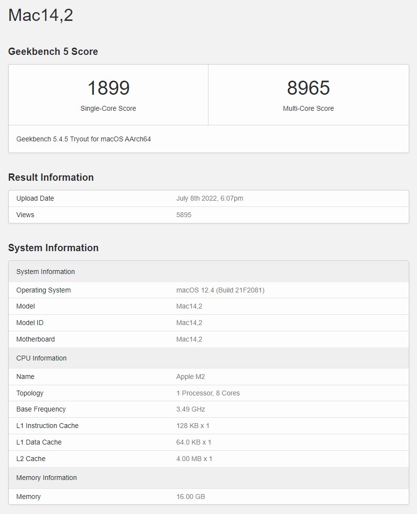Click the CPU Information section header

coord(41,358)
